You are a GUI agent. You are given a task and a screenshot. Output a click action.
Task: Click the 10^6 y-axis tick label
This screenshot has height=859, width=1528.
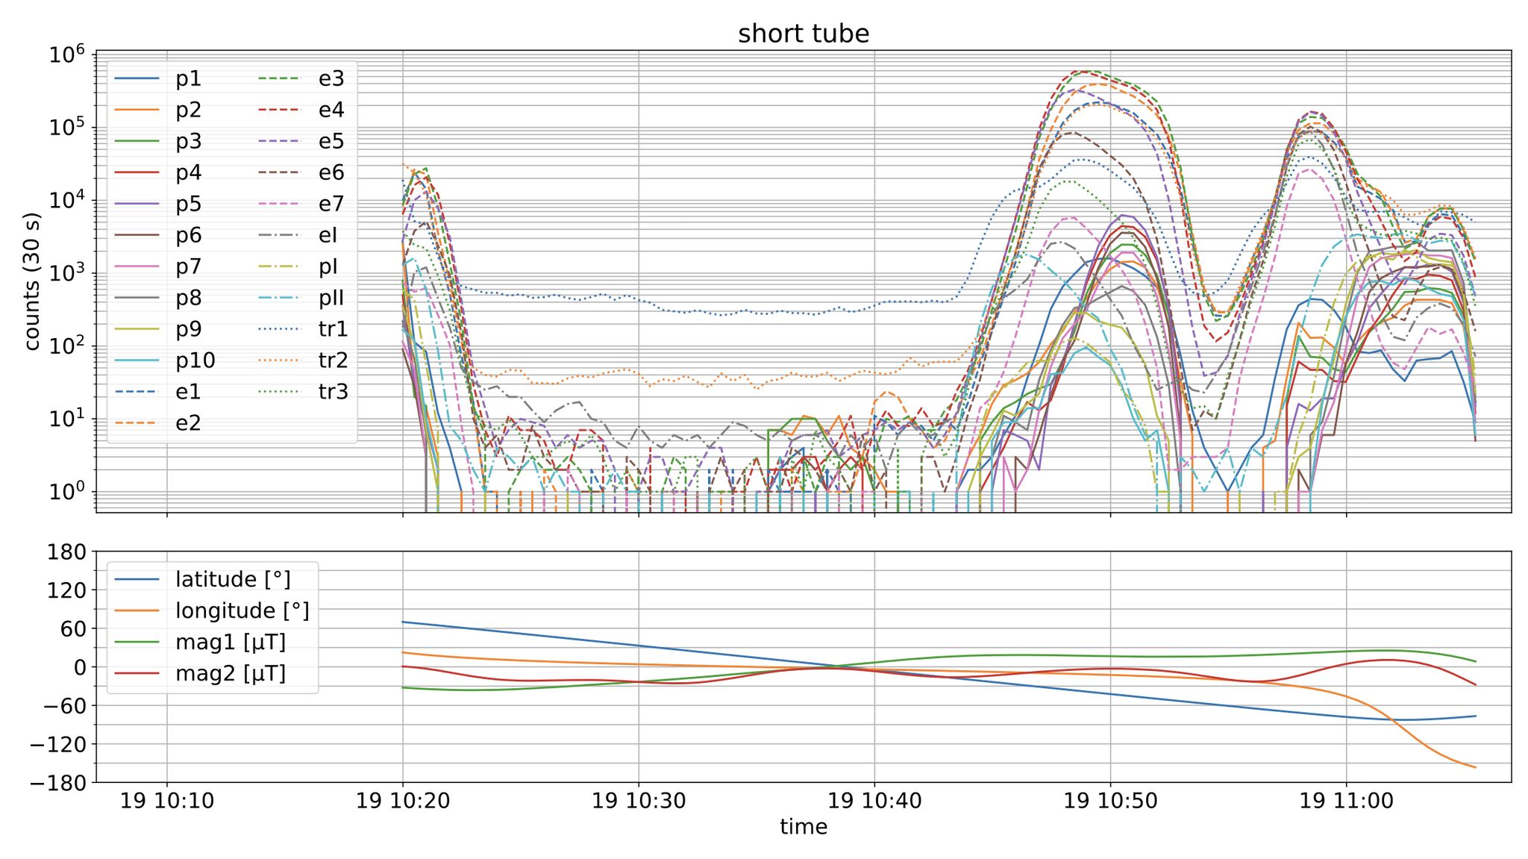[x=67, y=54]
